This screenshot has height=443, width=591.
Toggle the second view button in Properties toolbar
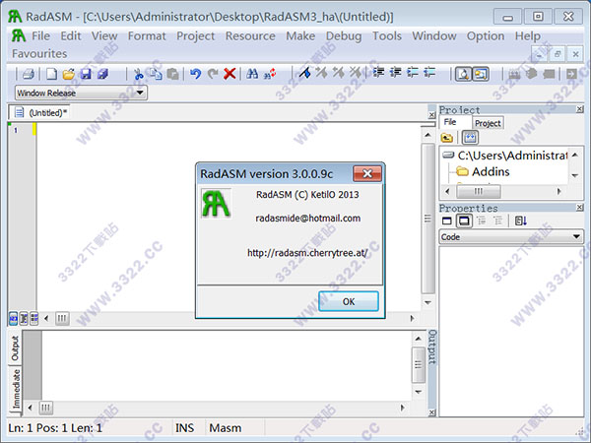[x=466, y=221]
